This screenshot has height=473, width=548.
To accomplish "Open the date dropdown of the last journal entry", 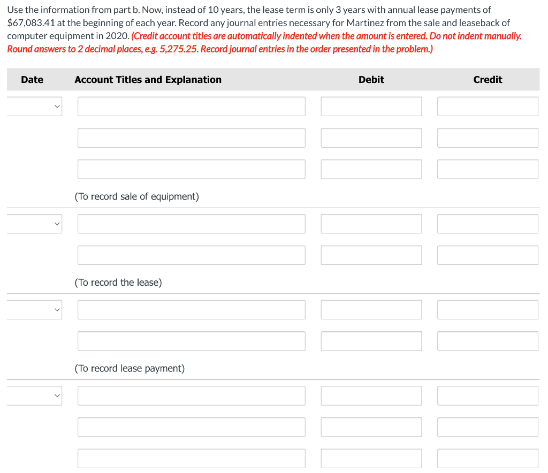I will tap(34, 396).
